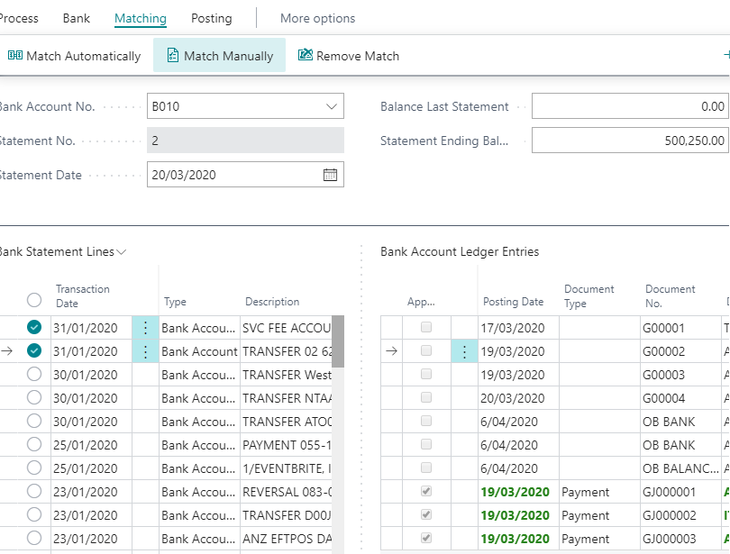Expand the Bank Account No. dropdown
This screenshot has height=554, width=730.
(331, 106)
